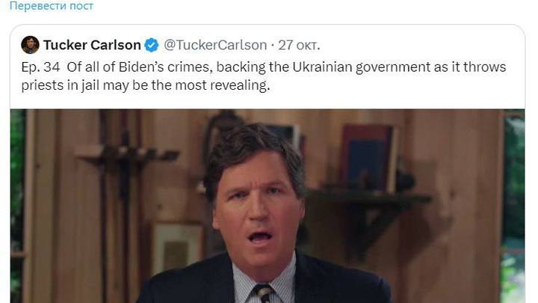Click the red and blue book on the shelf
The width and height of the screenshot is (538, 303).
368,158
